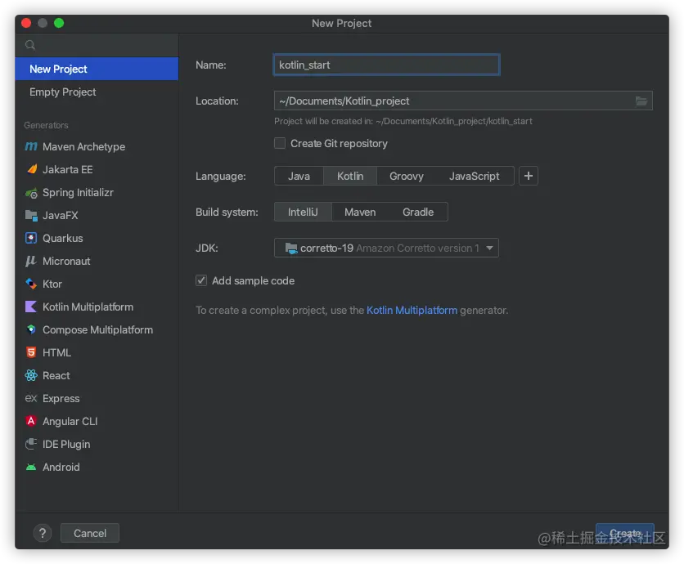
Task: Select IntelliJ build system
Action: [x=303, y=213]
